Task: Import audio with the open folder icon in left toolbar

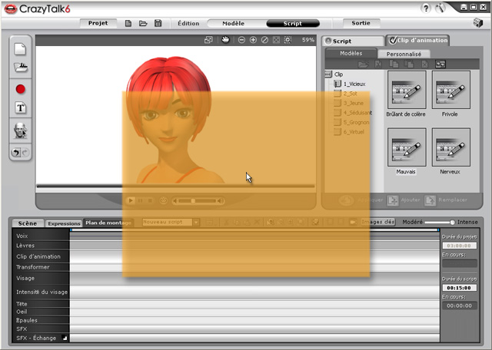Action: [x=21, y=67]
